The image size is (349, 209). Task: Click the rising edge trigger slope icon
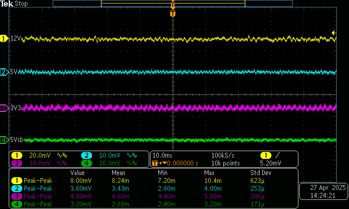[x=277, y=155]
